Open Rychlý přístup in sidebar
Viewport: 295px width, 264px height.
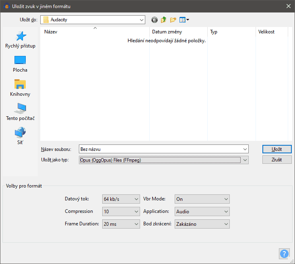tap(20, 40)
